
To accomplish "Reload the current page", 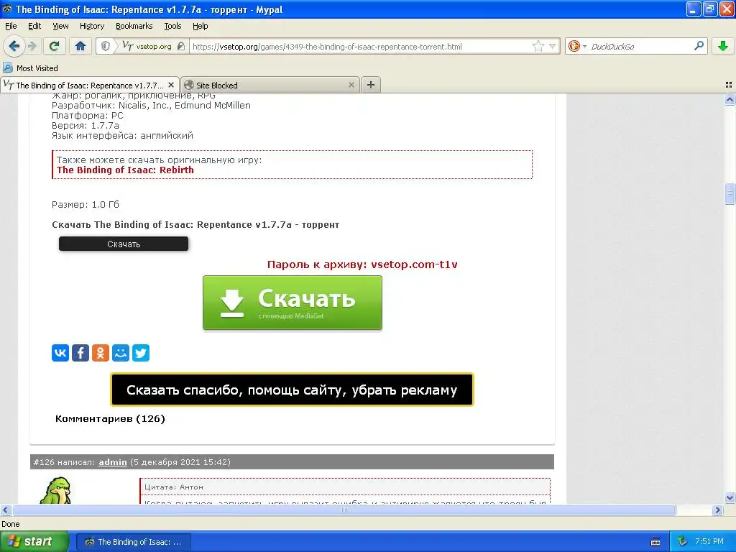I will click(x=55, y=46).
